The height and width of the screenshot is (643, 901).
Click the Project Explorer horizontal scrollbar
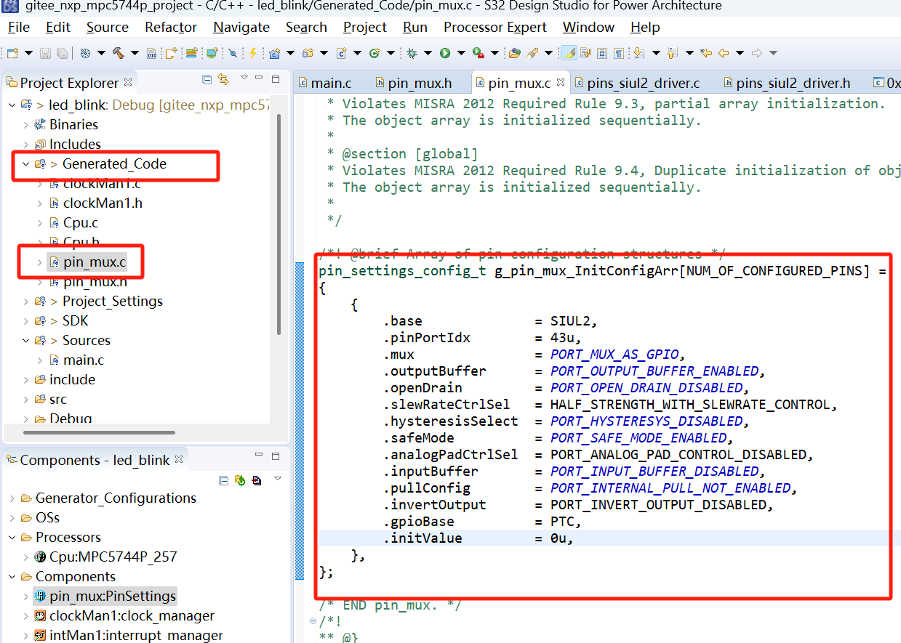100,433
